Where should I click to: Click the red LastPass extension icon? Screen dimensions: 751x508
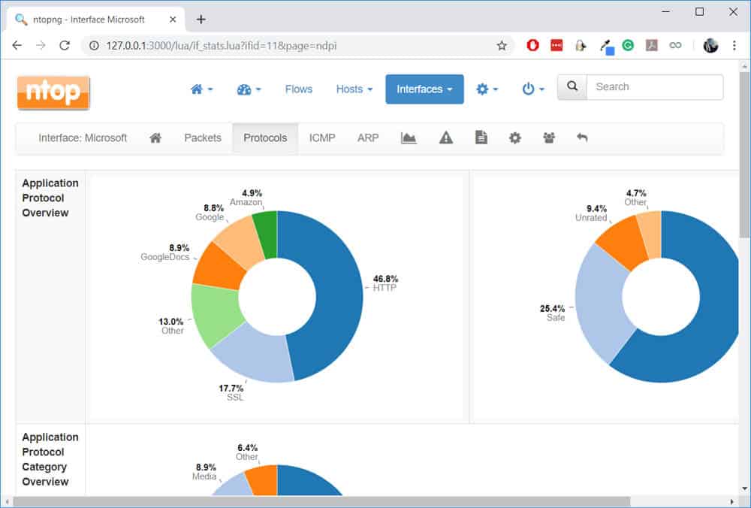click(x=556, y=45)
